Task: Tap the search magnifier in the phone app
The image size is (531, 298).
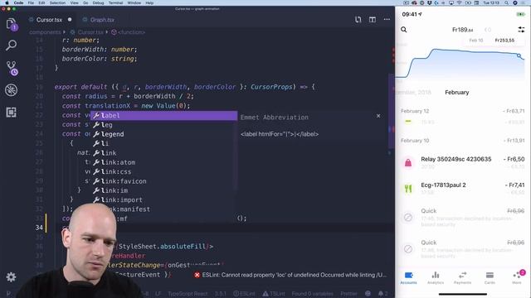Action: point(404,30)
